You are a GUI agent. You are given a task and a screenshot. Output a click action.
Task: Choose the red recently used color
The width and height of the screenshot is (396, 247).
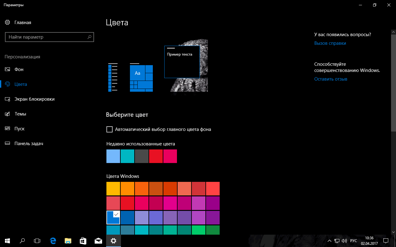point(156,156)
